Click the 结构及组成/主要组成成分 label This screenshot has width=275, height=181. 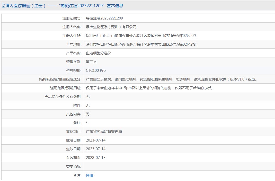tap(60, 79)
